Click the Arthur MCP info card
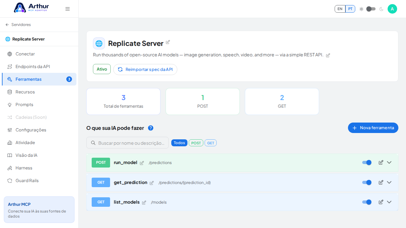 tap(39, 210)
